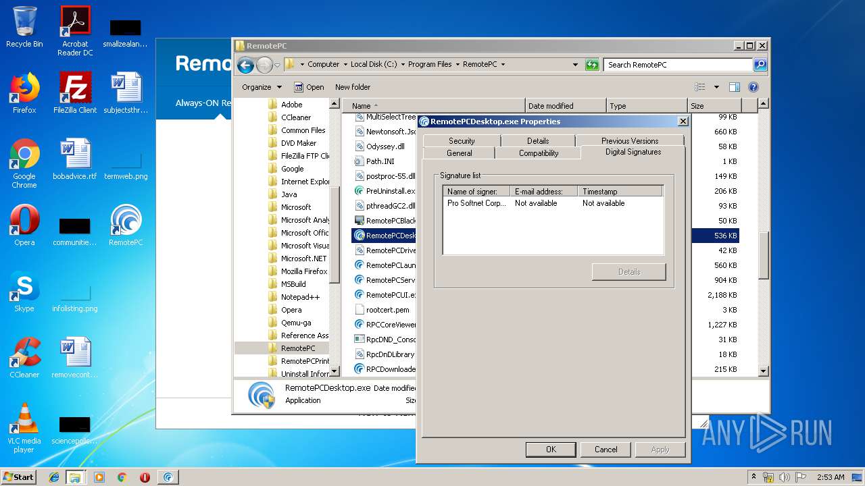
Task: Click Cancel in Properties dialog
Action: [606, 450]
